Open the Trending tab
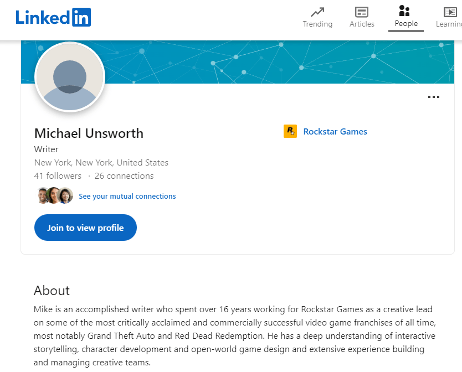 click(317, 17)
